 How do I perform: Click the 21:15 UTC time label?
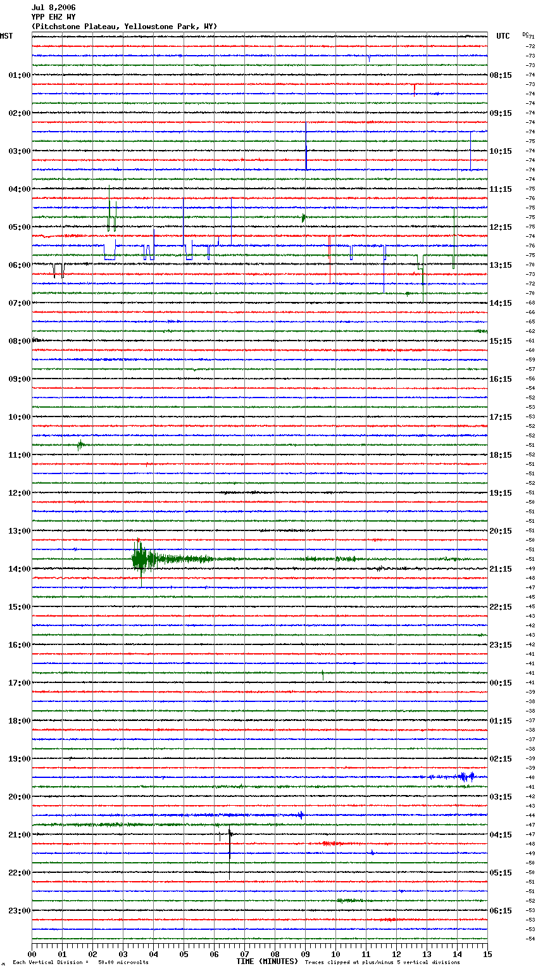(x=501, y=569)
